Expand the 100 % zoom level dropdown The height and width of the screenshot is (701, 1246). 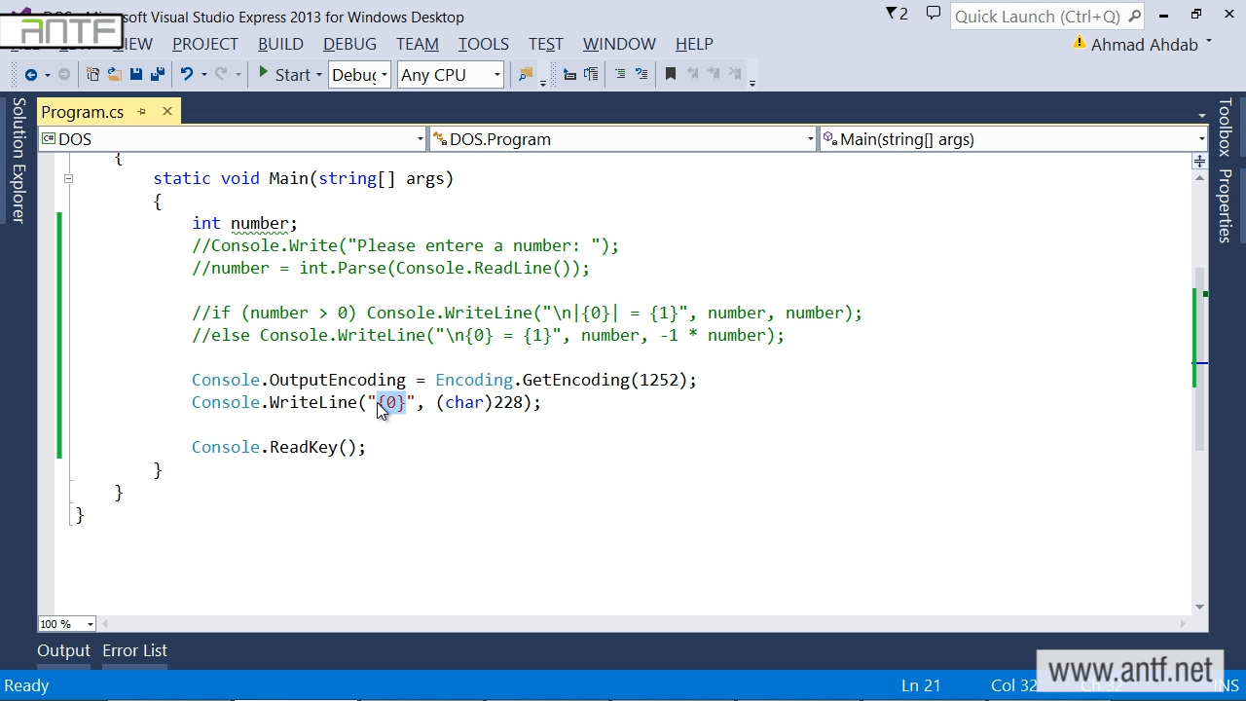(90, 624)
